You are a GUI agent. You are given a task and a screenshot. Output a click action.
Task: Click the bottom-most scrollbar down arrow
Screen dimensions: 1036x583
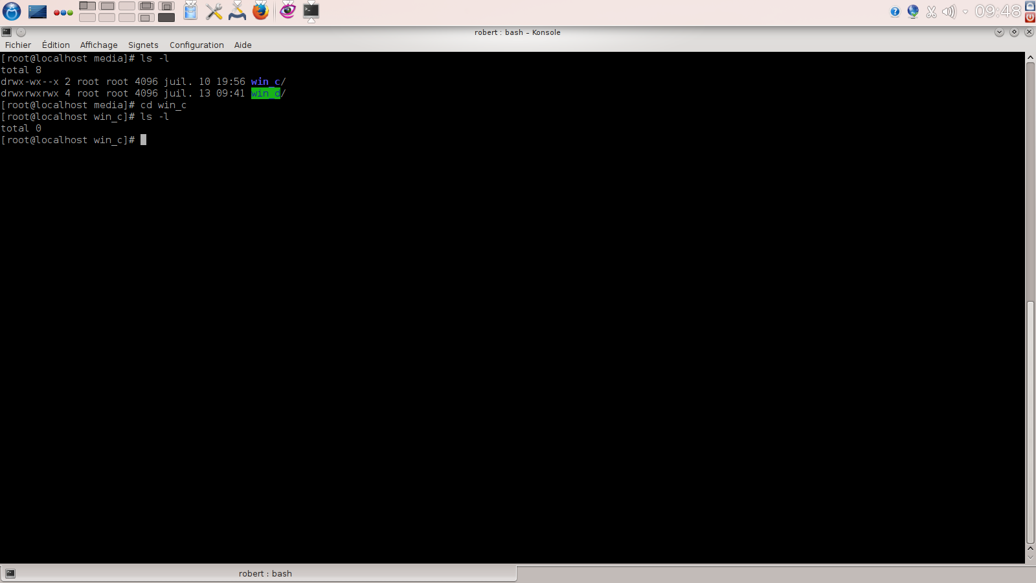point(1030,558)
